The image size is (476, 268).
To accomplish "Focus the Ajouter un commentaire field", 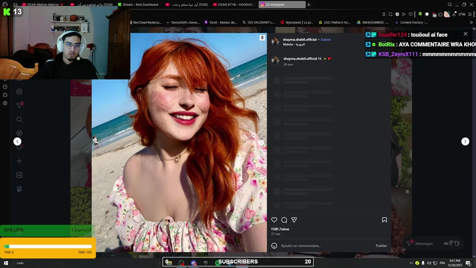I will pos(327,246).
